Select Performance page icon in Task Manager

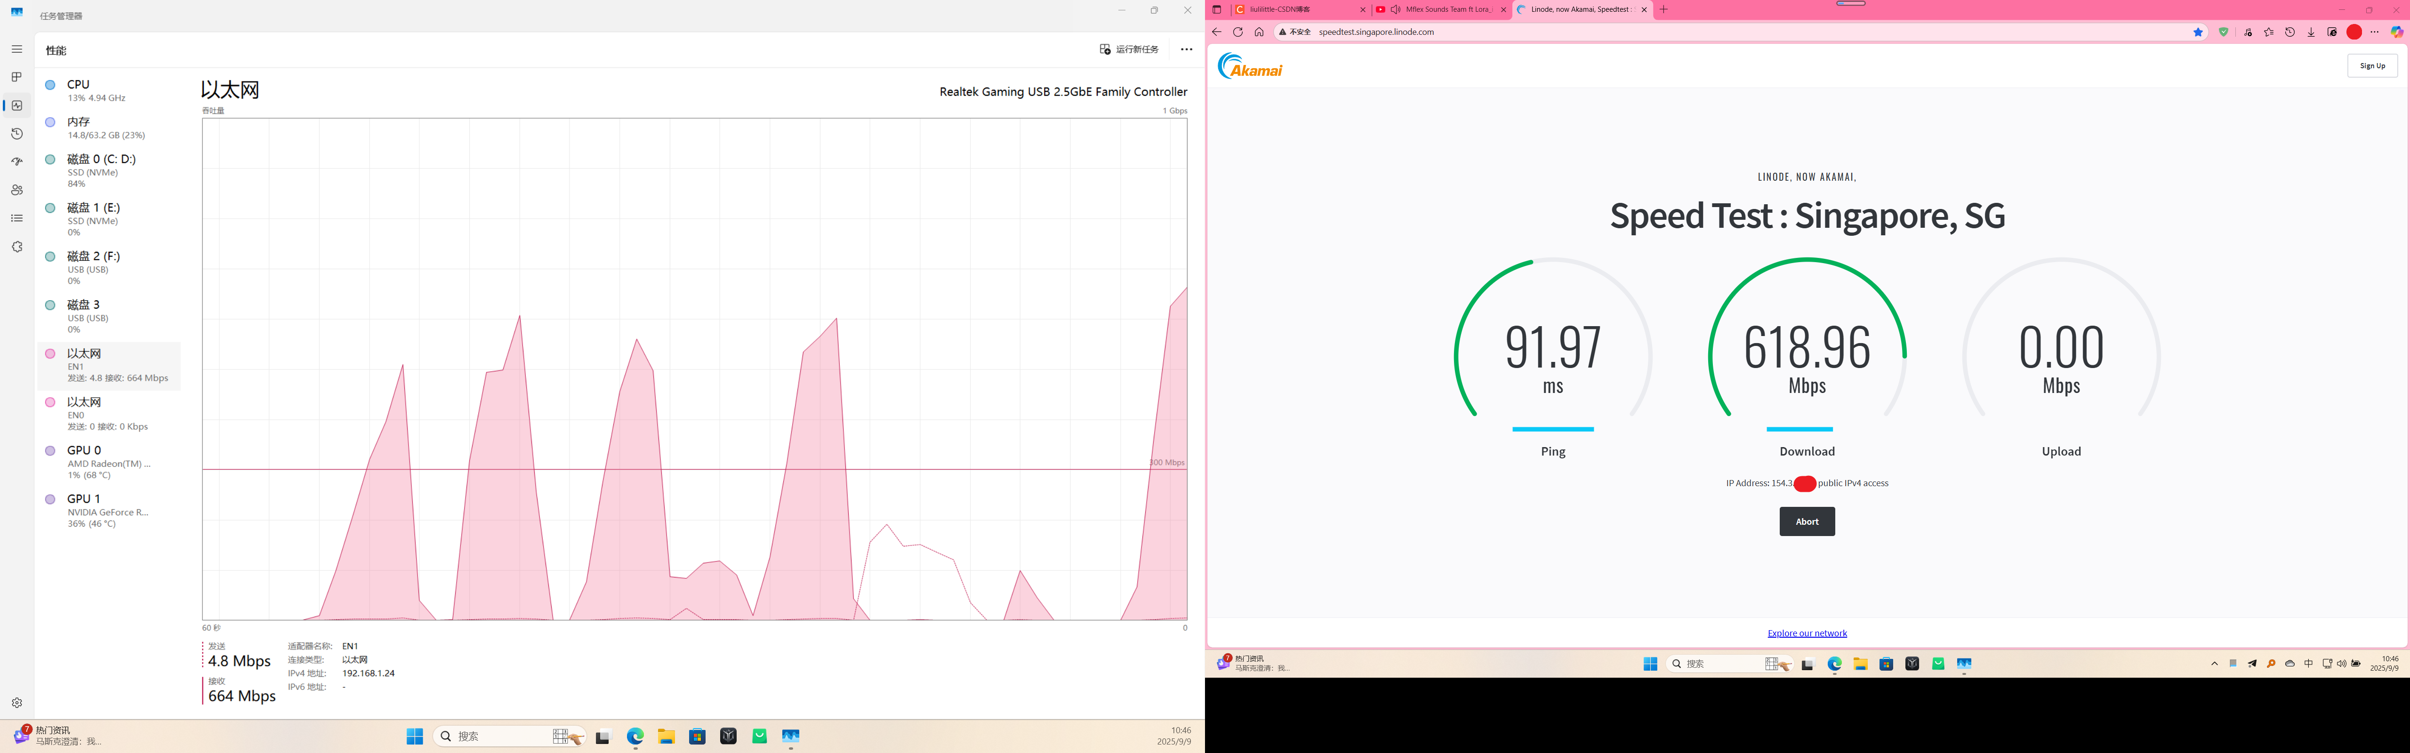[17, 106]
